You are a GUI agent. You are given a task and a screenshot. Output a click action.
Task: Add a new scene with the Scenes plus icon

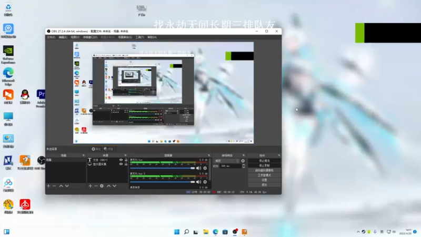(48, 186)
